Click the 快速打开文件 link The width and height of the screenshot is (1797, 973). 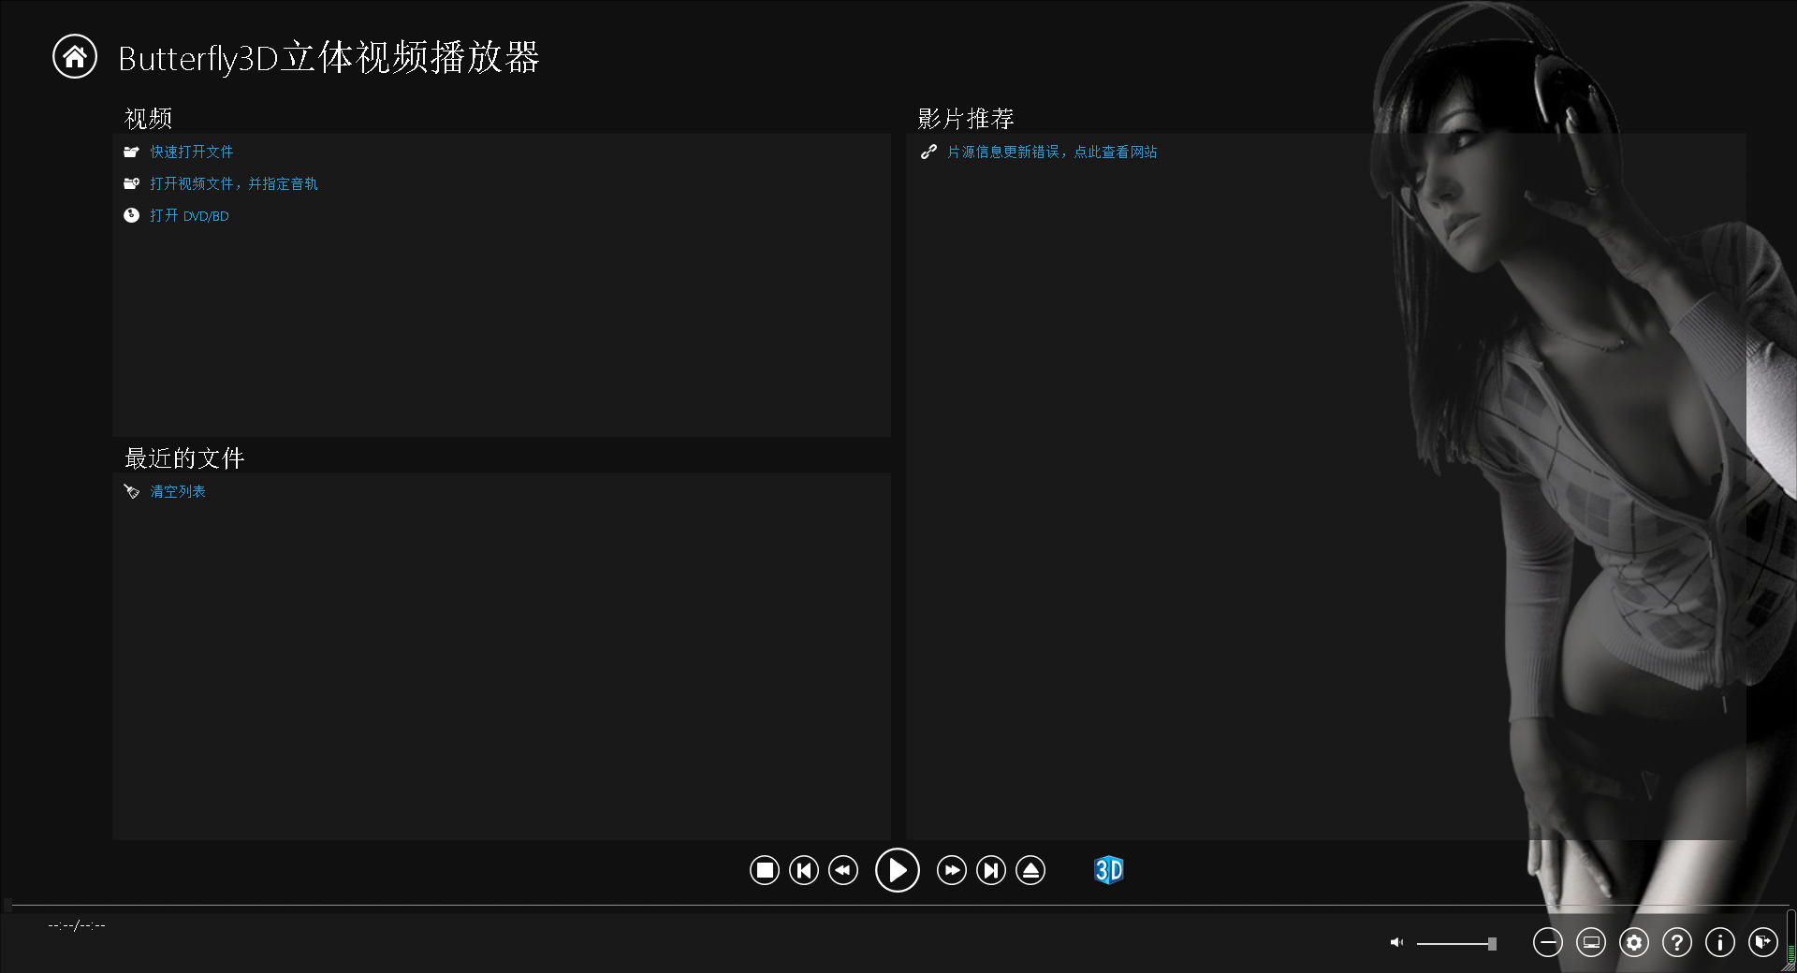[x=191, y=152]
